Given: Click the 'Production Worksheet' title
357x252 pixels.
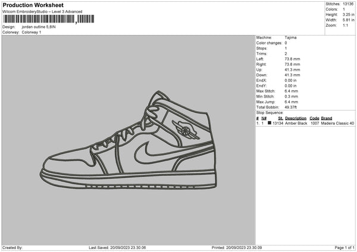Looking at the screenshot, I should [x=33, y=5].
